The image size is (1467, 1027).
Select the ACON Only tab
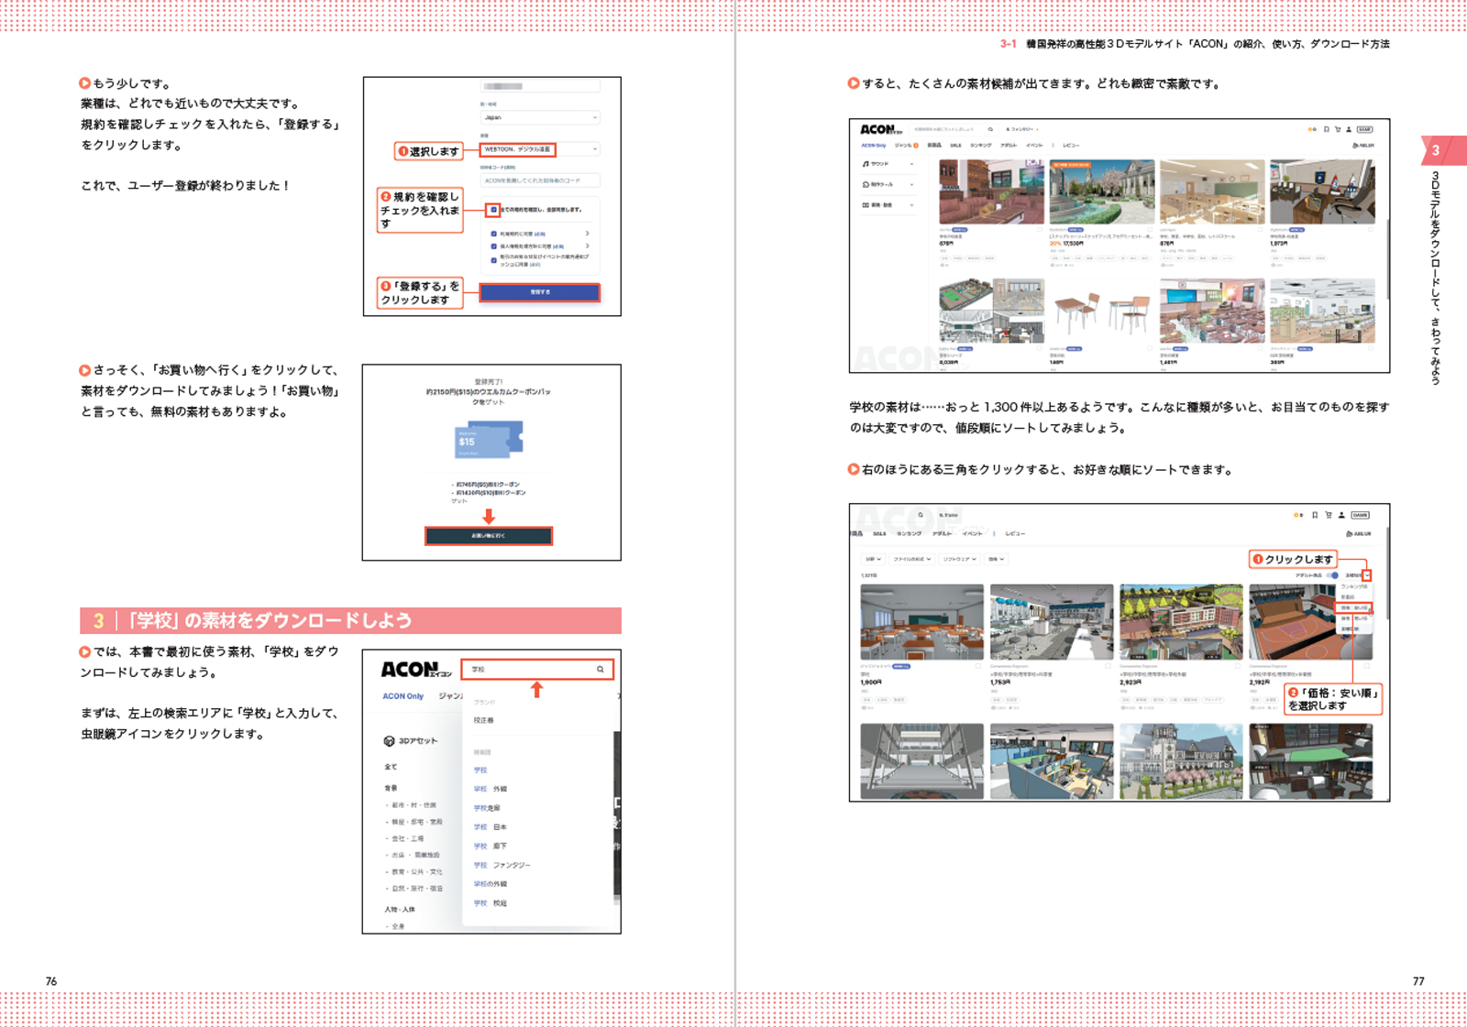(403, 696)
